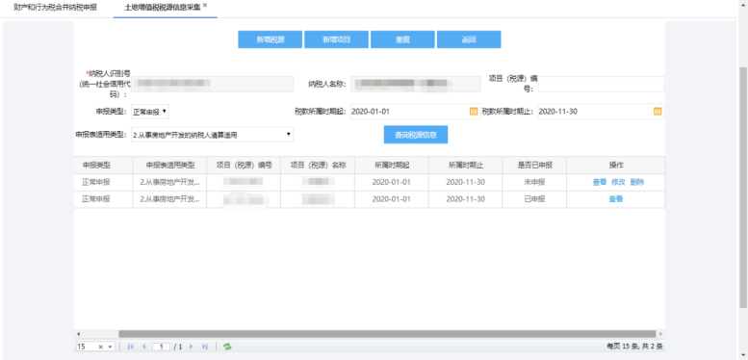Open the 申报表适用类型 dropdown
The width and height of the screenshot is (748, 360).
pyautogui.click(x=212, y=135)
